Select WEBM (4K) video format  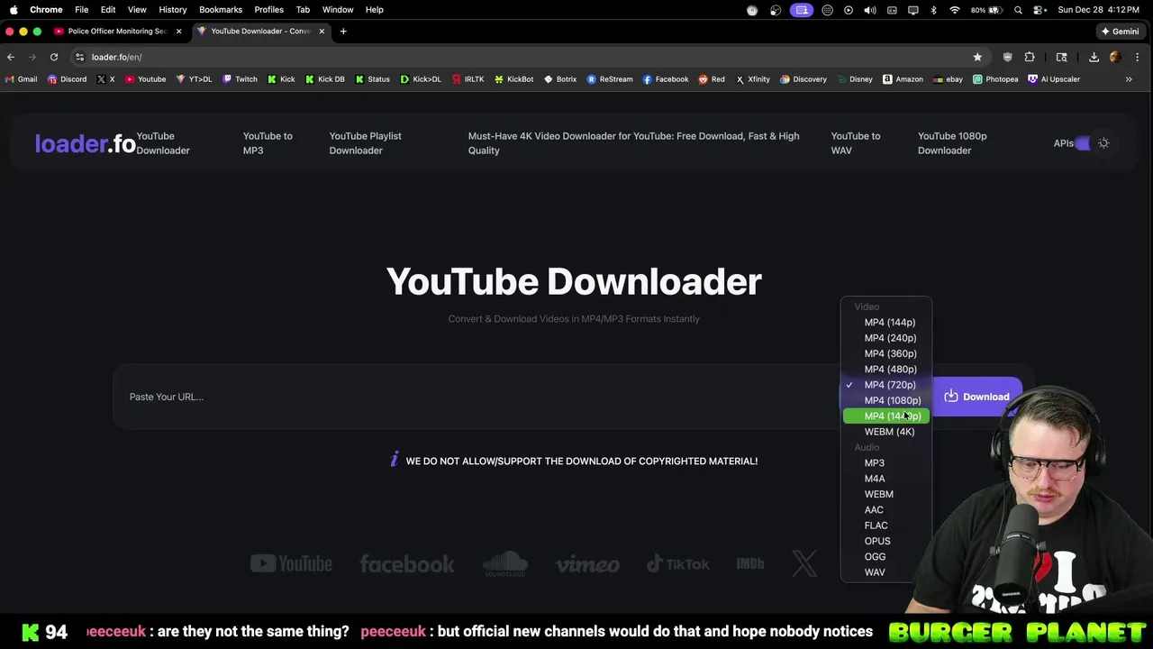885,432
